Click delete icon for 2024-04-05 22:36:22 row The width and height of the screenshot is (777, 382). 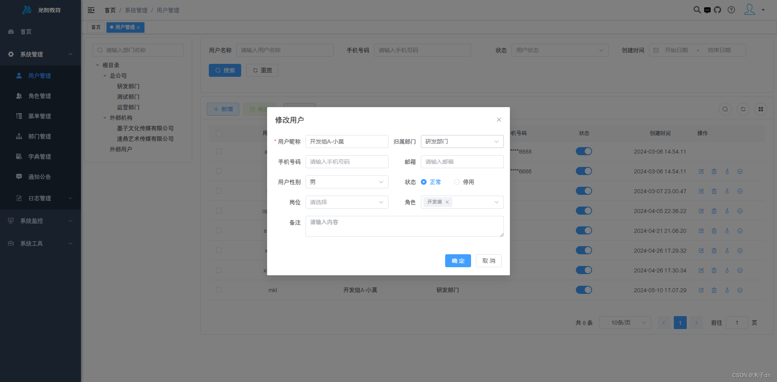click(714, 211)
